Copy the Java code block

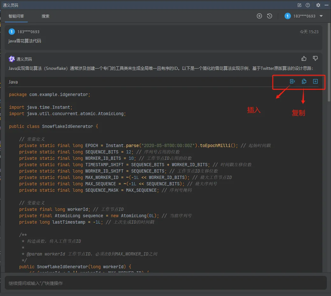click(304, 81)
